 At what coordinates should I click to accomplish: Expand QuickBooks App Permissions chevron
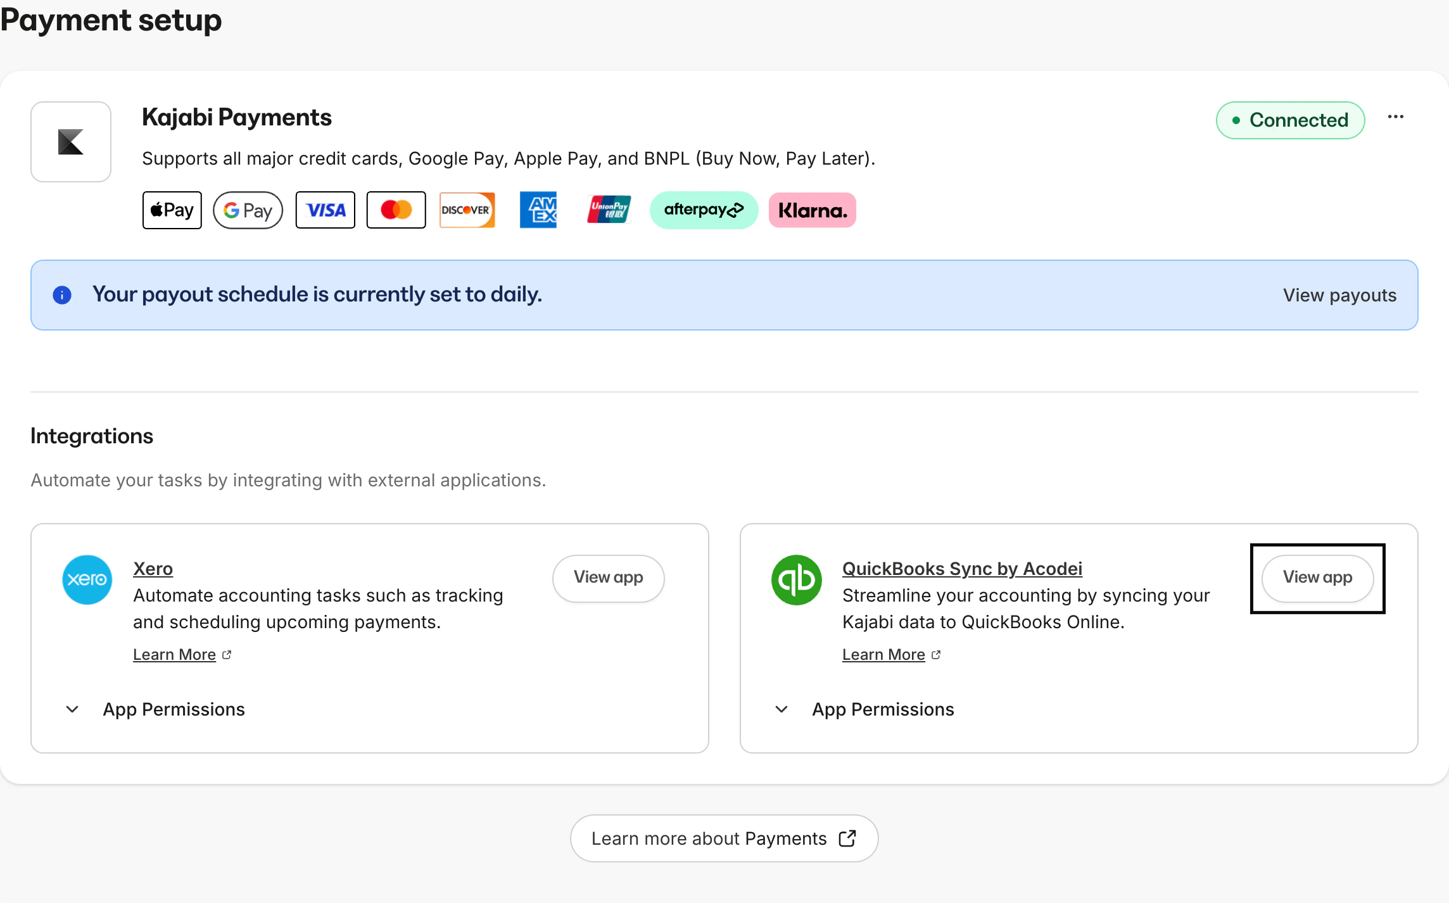click(x=782, y=709)
